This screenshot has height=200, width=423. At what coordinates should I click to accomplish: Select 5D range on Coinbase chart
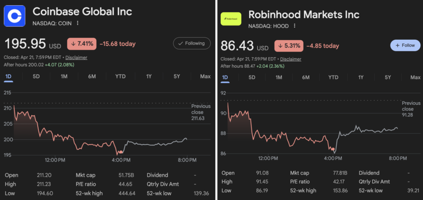pos(36,76)
